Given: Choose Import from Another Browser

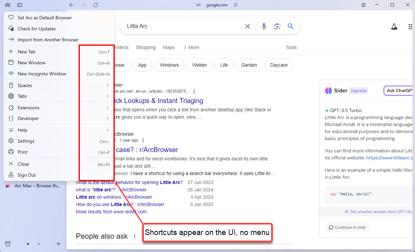Looking at the screenshot, I should 59,40.
